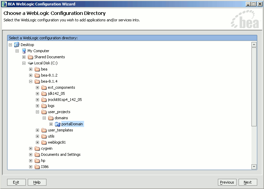Click the ext_components folder icon
264x189 pixels.
pos(44,87)
